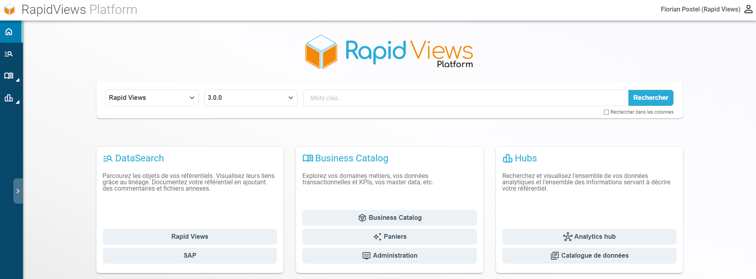Open the 3.0.0 version dropdown
This screenshot has height=279, width=756.
(x=251, y=98)
